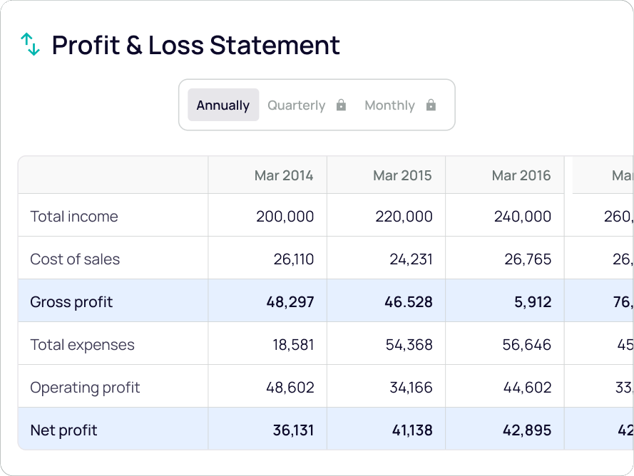Switch to the Monthly tab
The image size is (634, 476).
tap(389, 105)
